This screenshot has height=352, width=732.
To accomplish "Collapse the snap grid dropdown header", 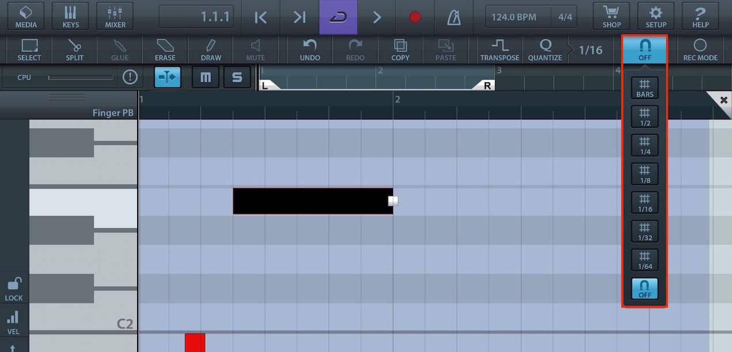I will tap(644, 50).
